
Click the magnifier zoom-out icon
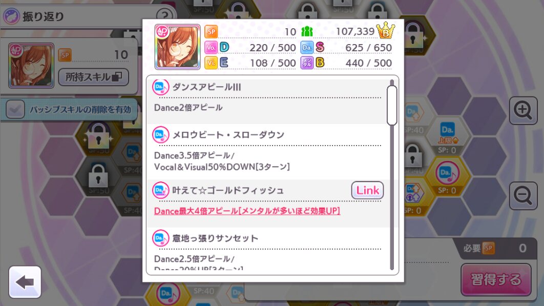coord(523,196)
